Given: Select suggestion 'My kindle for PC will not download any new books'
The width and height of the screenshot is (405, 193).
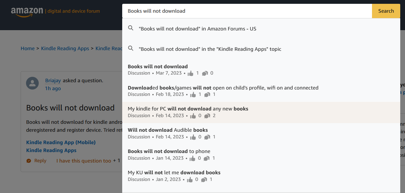Looking at the screenshot, I should pos(188,109).
